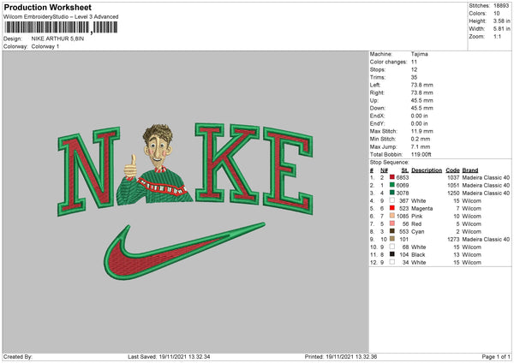Screen dimensions: 514x363
Task: Click the "Created By:" footer label
Action: click(x=18, y=356)
